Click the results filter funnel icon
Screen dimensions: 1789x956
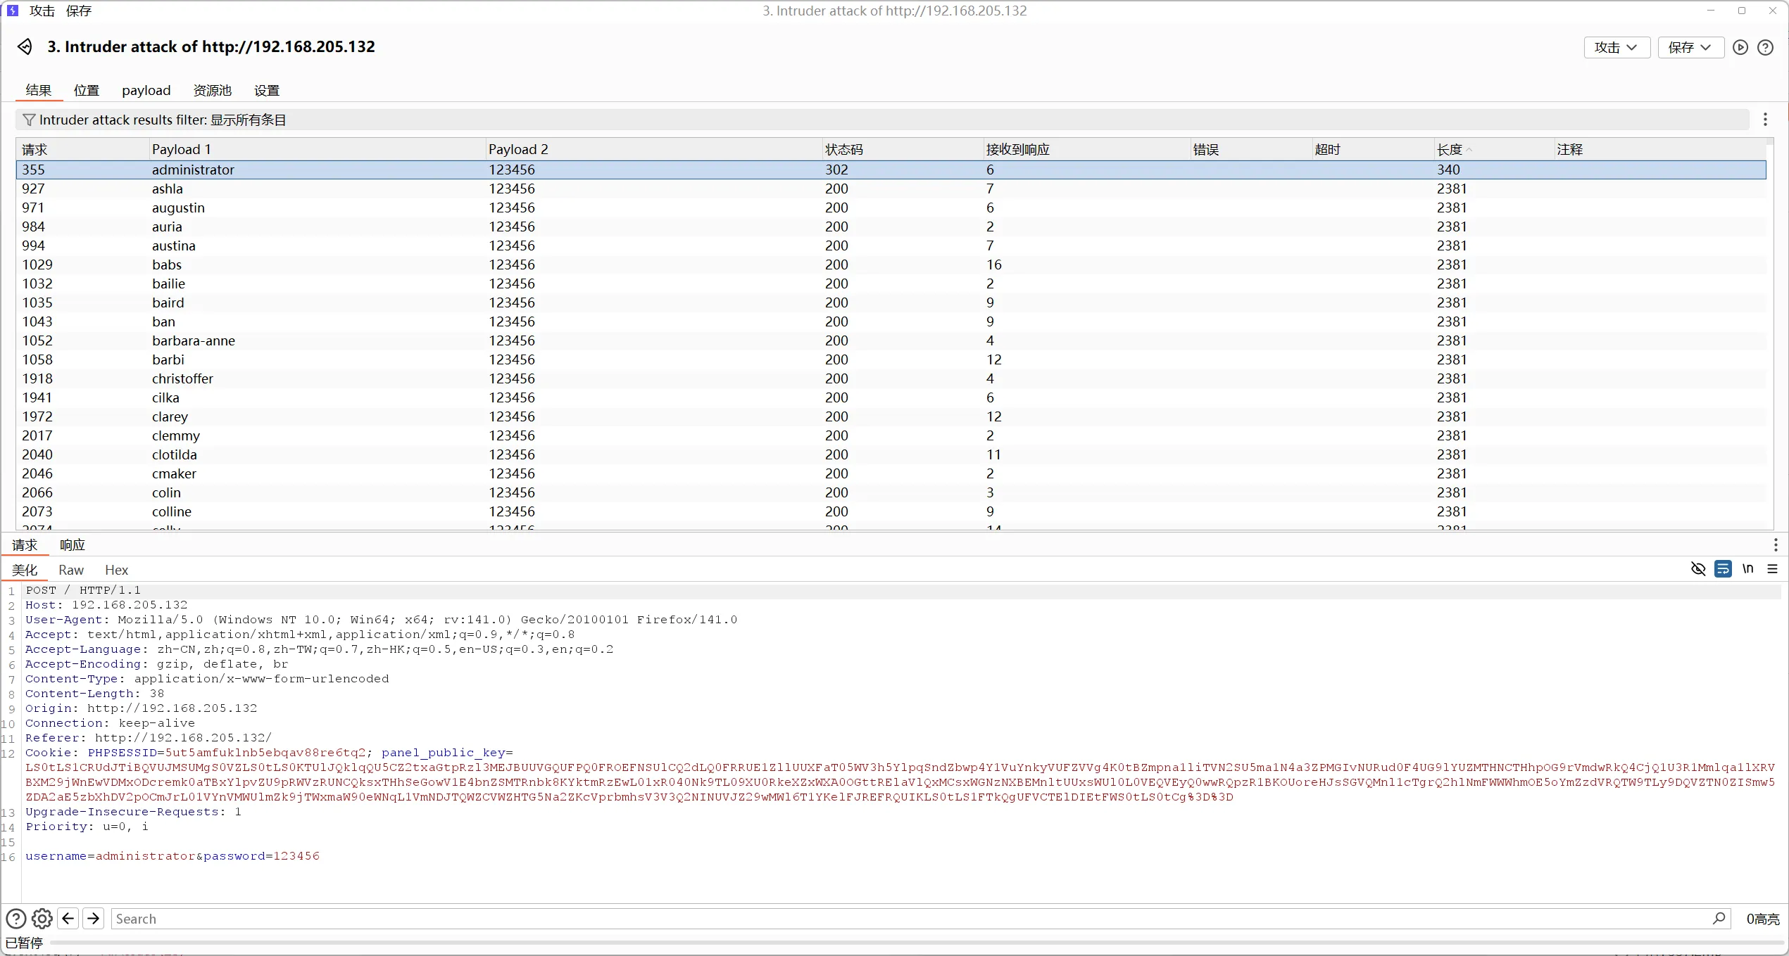[29, 120]
